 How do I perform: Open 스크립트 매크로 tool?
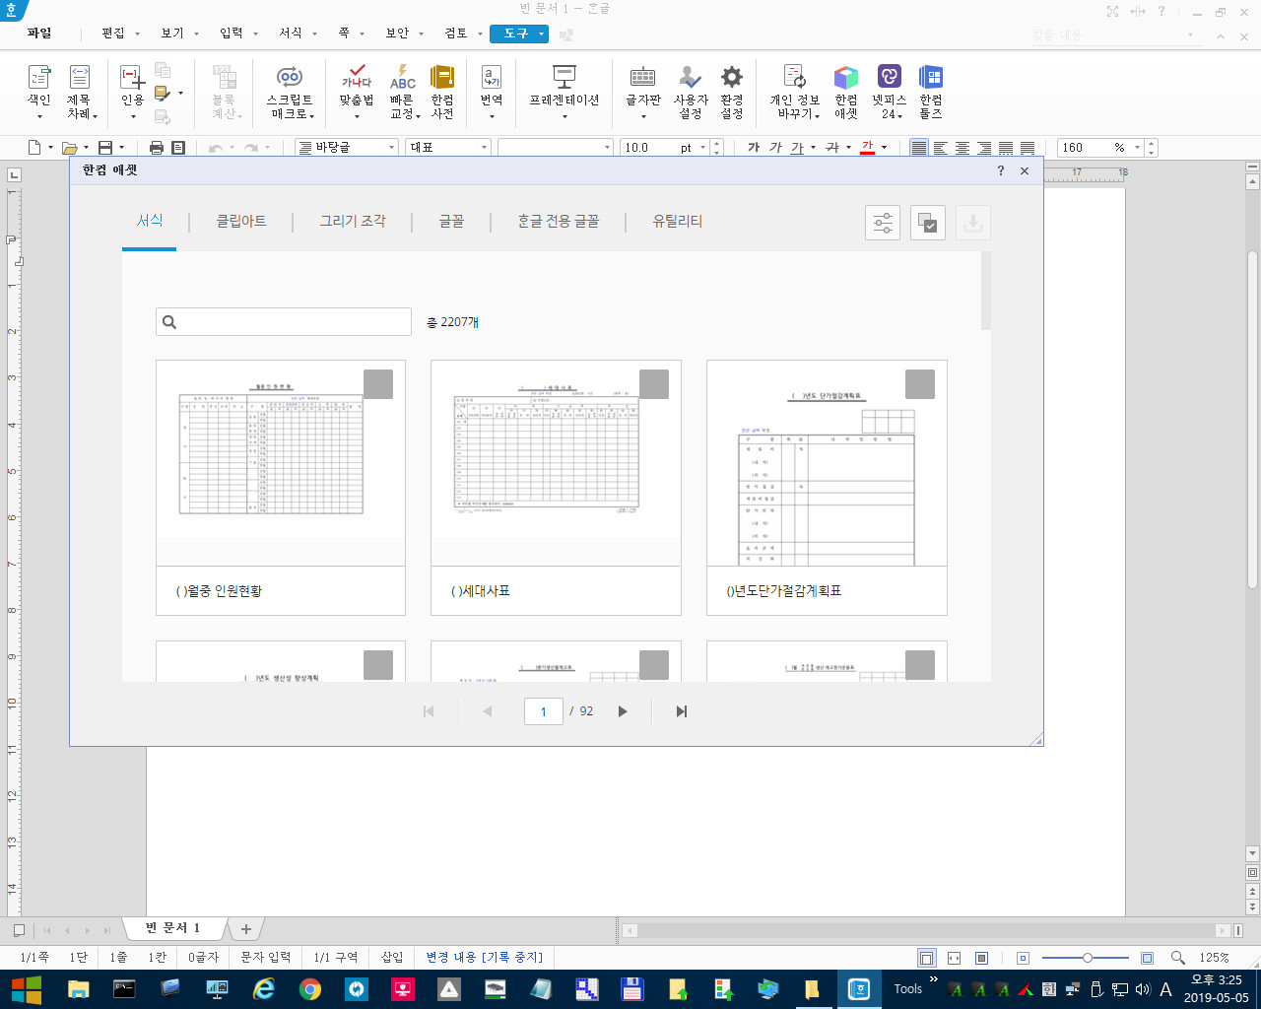pyautogui.click(x=290, y=92)
